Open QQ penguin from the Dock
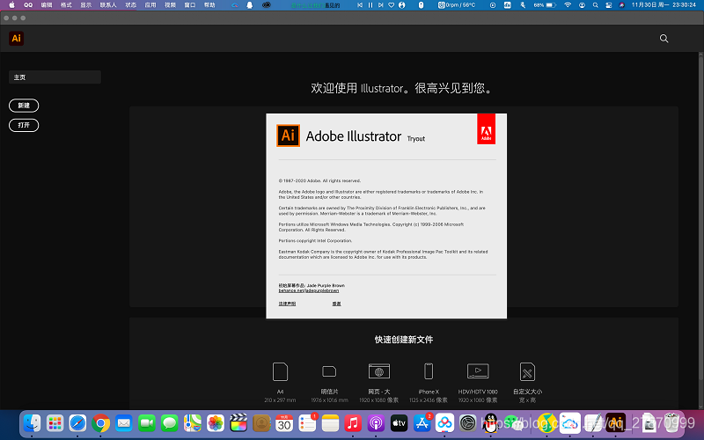This screenshot has width=704, height=440. pos(491,423)
